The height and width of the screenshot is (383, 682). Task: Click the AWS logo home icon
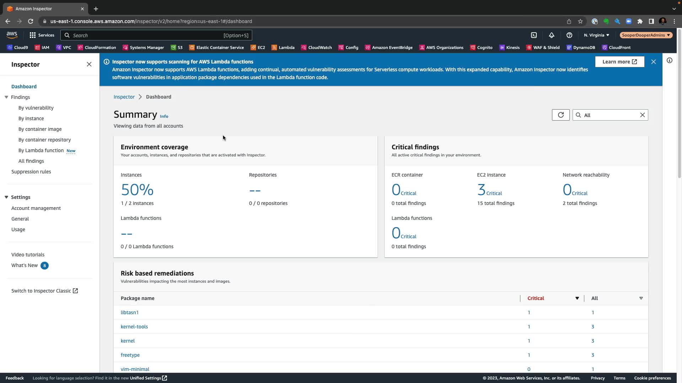point(12,35)
